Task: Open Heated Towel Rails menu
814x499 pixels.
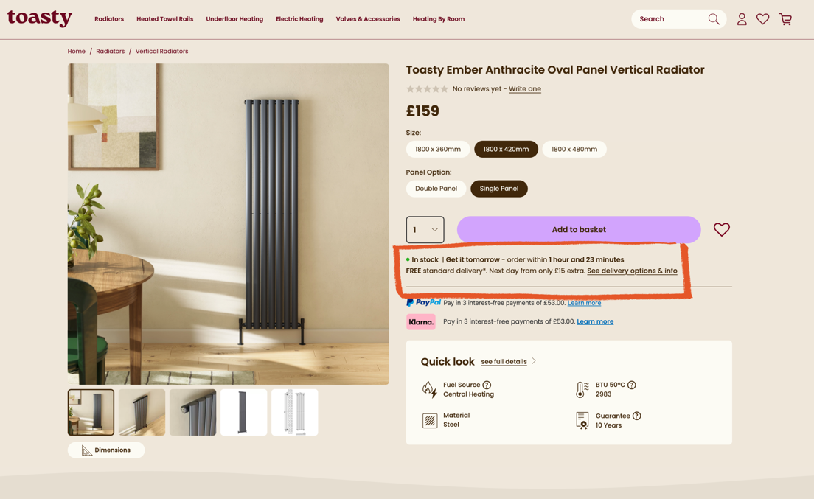Action: tap(164, 19)
